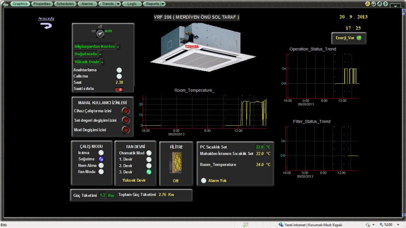Click the Saat 2.30 value
This screenshot has width=406, height=228.
tap(119, 82)
